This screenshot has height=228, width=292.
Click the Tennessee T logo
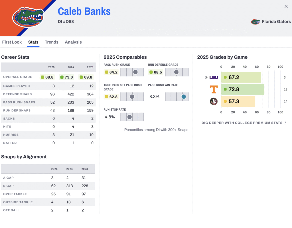(x=214, y=89)
